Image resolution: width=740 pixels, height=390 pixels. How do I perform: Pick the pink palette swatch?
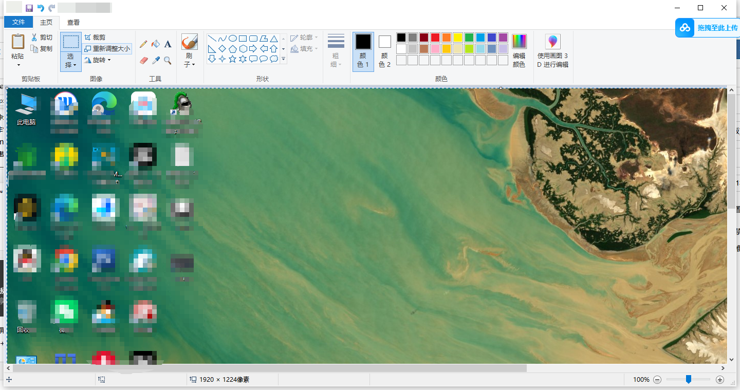[x=435, y=49]
